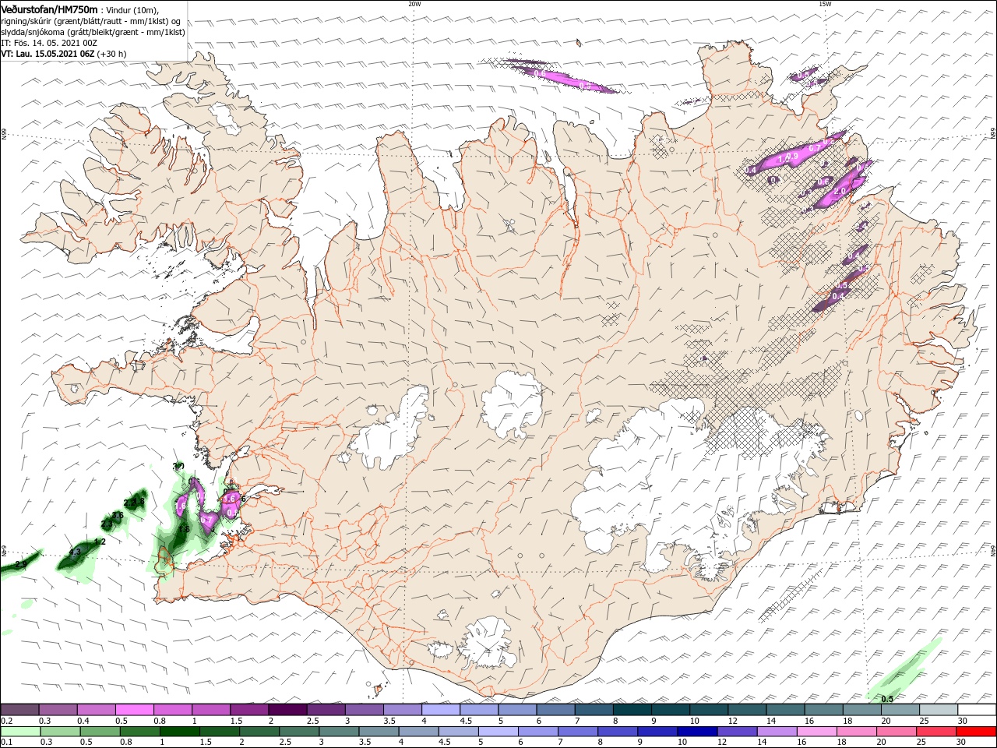Image resolution: width=997 pixels, height=748 pixels.
Task: Select bottom-row pink swatch labeled 20
Action: (x=897, y=732)
